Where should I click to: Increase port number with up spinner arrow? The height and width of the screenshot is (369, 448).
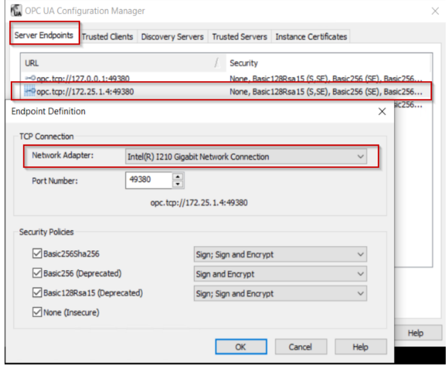pyautogui.click(x=178, y=177)
